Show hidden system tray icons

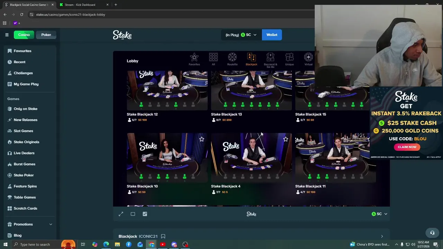pos(397,245)
